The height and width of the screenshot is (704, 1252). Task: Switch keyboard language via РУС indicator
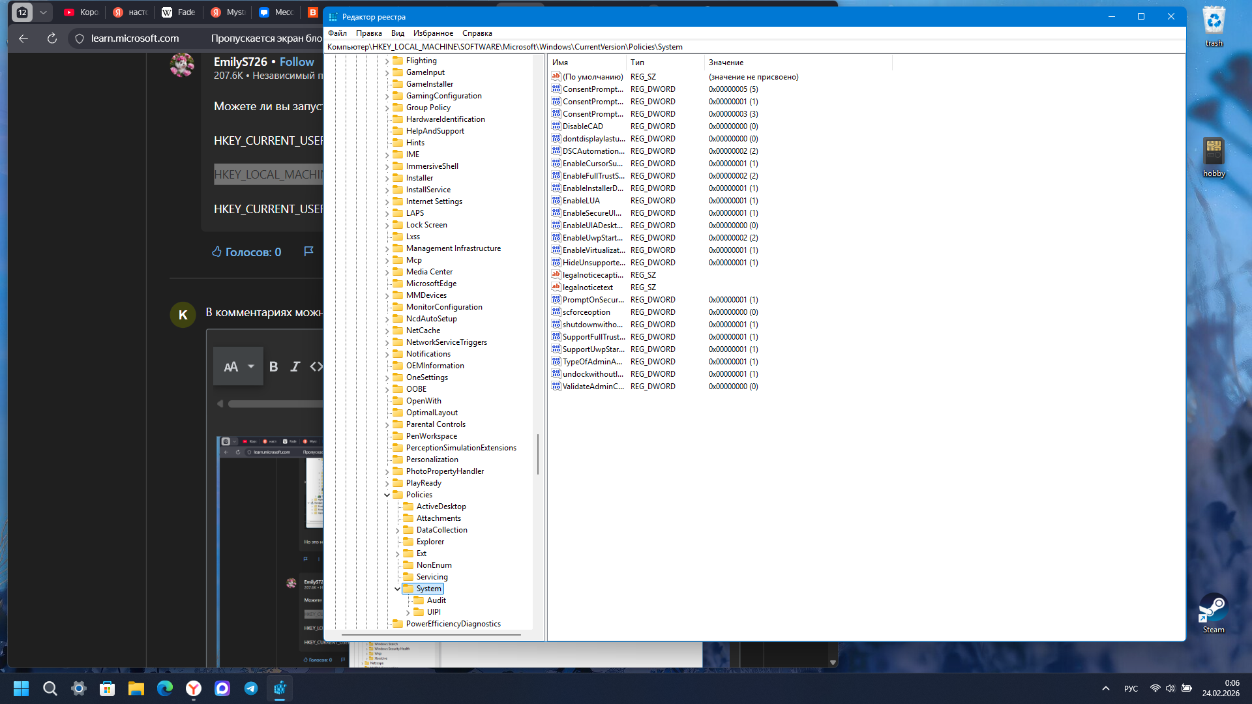[x=1131, y=688]
